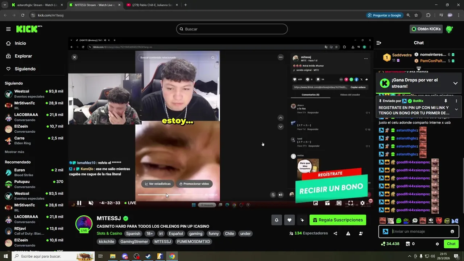
Task: Go to the KICK logo home
Action: [x=29, y=29]
